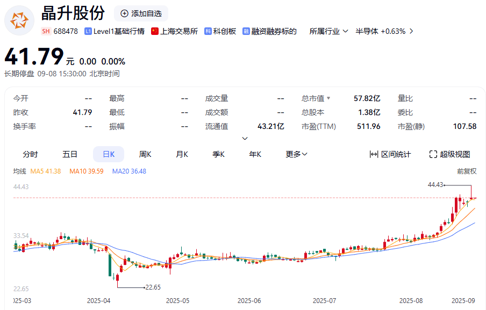Click the 晶升股份 company logo icon

click(20, 20)
